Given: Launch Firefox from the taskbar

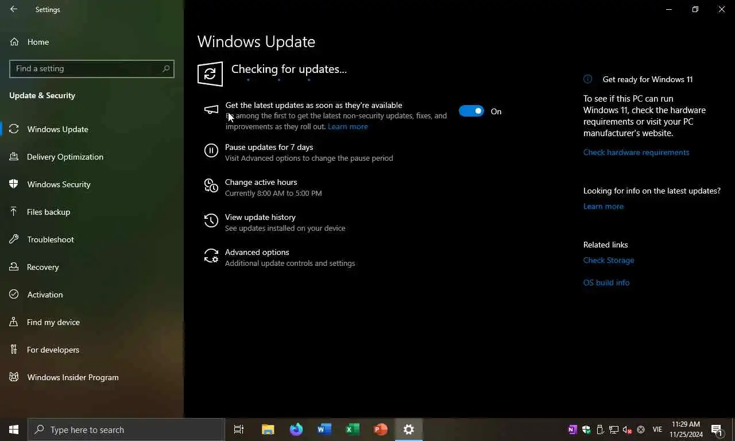Looking at the screenshot, I should [x=296, y=430].
